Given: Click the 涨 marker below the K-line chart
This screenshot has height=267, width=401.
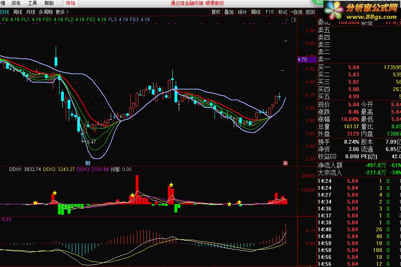Looking at the screenshot, I should tap(285, 163).
